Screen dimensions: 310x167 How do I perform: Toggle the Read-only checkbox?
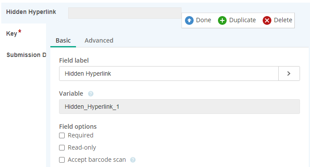click(x=62, y=147)
